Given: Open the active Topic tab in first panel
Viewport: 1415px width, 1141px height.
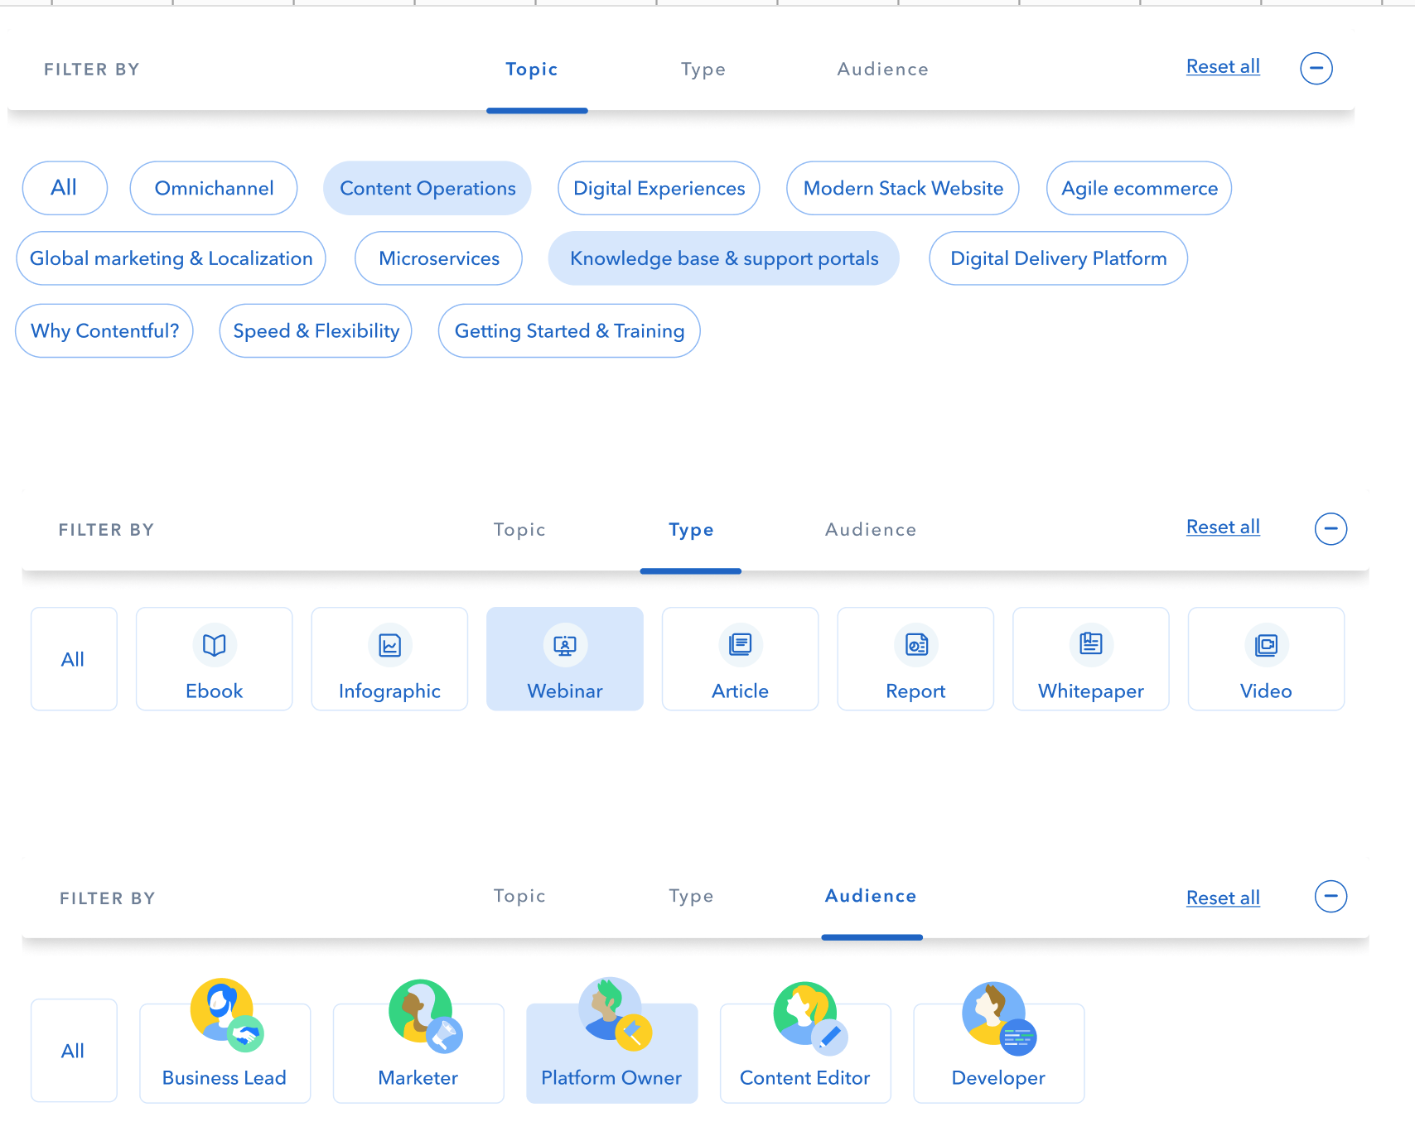Looking at the screenshot, I should (x=532, y=70).
